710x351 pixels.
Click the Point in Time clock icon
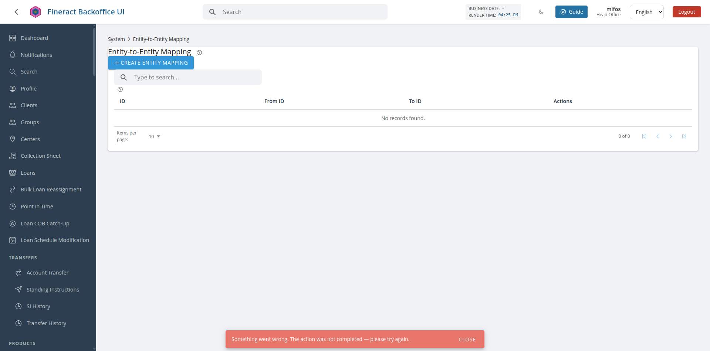point(13,207)
